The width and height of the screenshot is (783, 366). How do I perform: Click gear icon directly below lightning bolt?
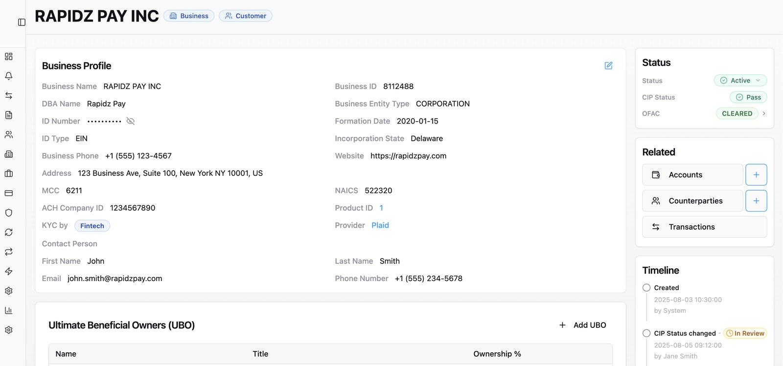click(9, 291)
